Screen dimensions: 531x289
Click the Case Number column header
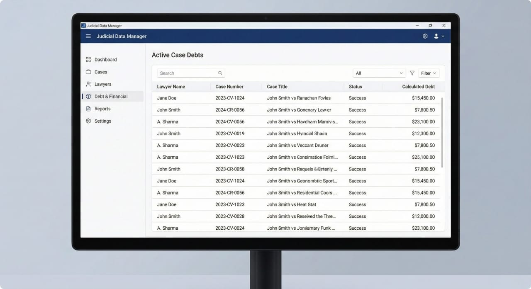point(229,87)
